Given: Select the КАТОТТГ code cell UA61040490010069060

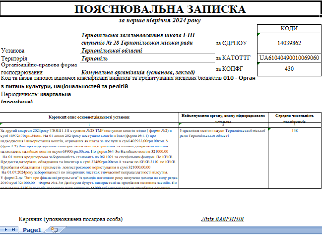Looking at the screenshot, I should [289, 58].
